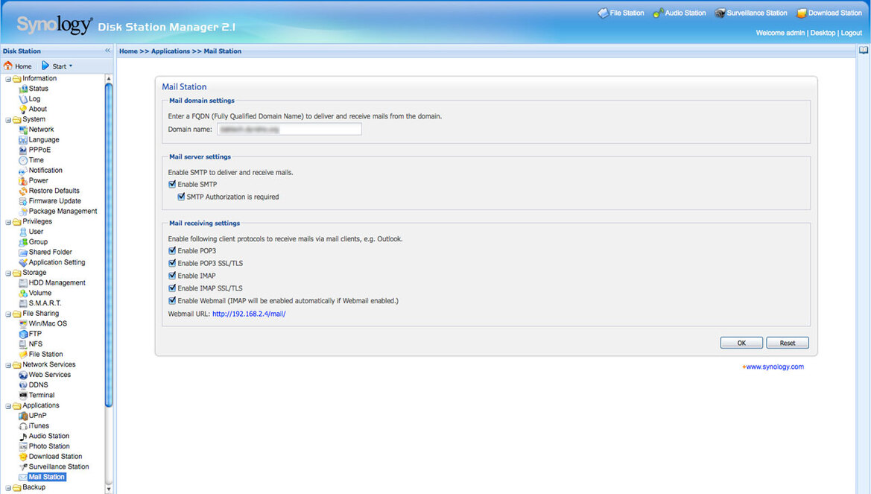Click the iTunes headphones icon
Viewport: 871px width, 494px height.
23,426
